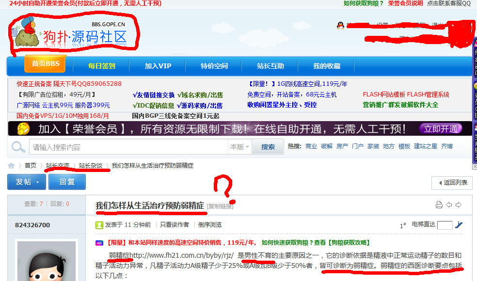The image size is (477, 281).
Task: Click the next-post arrow icon
Action: click(458, 204)
